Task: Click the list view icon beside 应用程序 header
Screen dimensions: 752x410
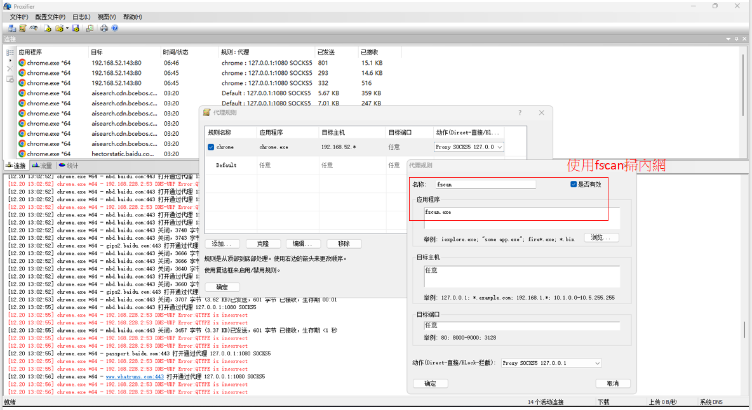Action: (x=10, y=52)
